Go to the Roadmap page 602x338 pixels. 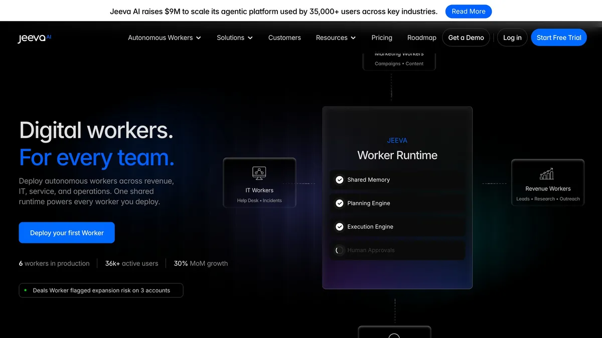pos(422,38)
